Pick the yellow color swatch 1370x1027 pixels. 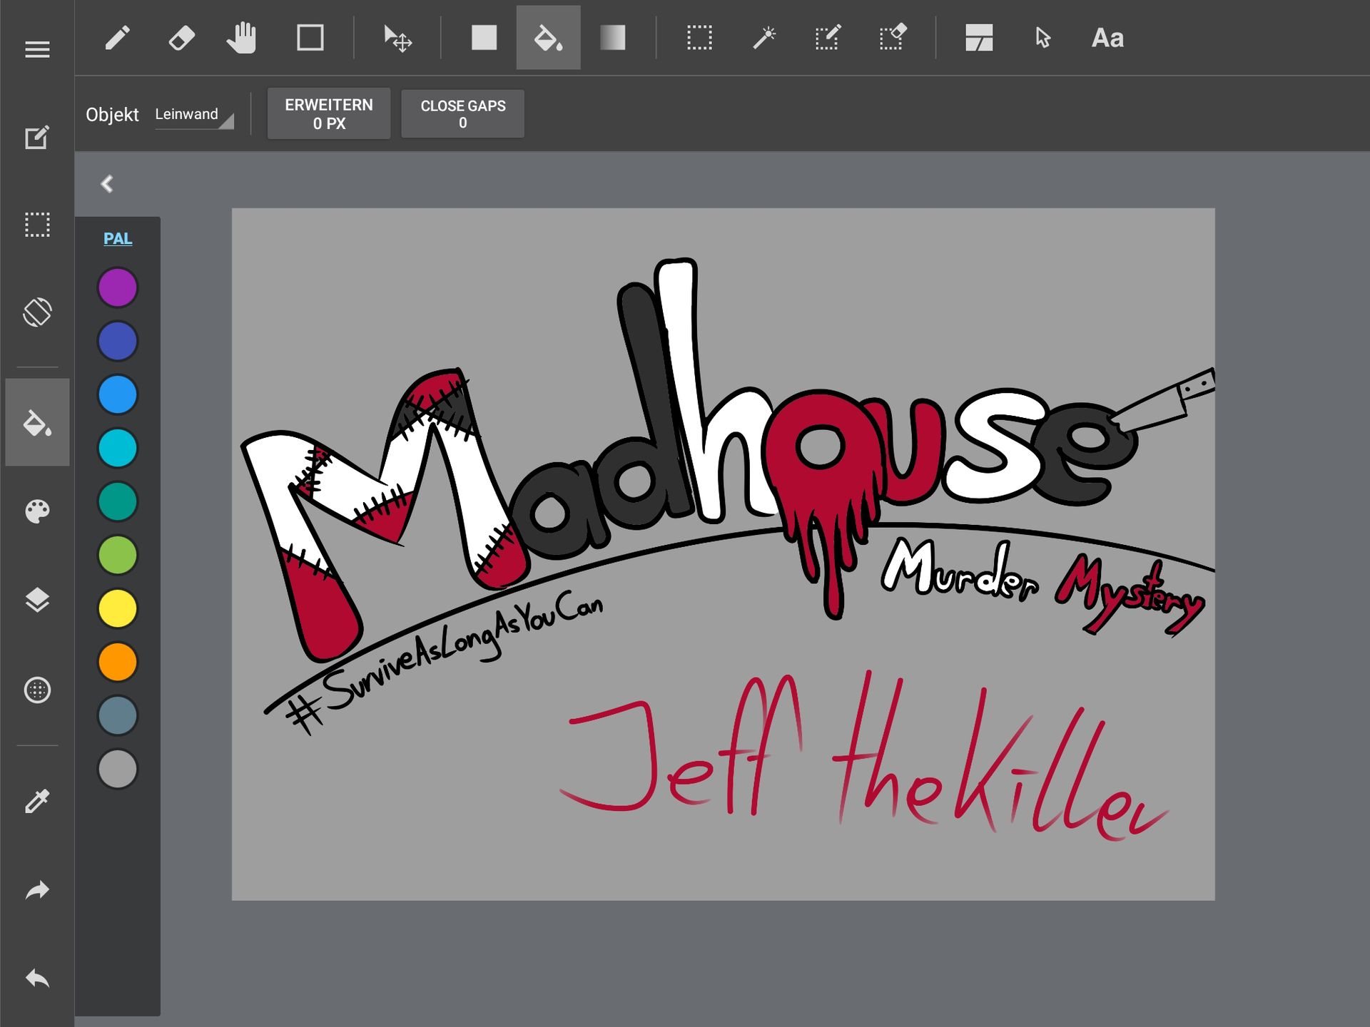[x=118, y=609]
